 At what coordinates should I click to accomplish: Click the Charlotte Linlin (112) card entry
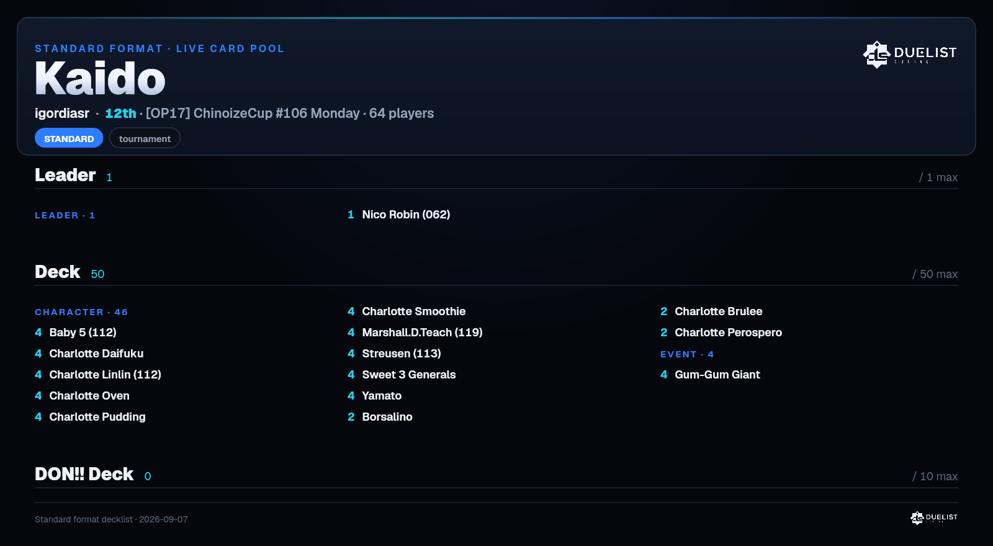tap(98, 375)
